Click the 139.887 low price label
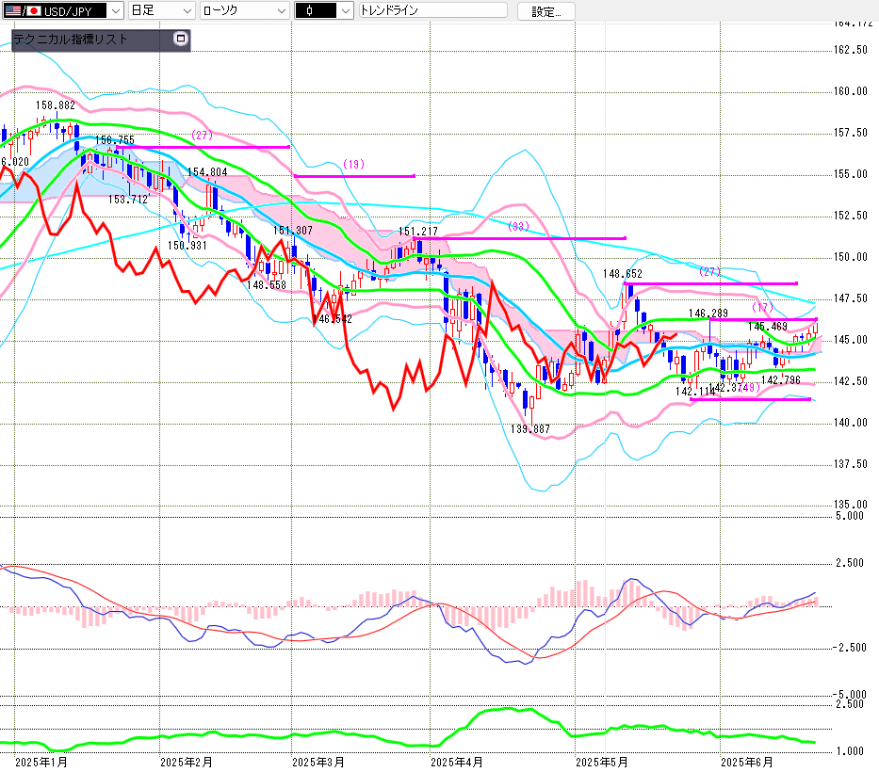 [x=530, y=429]
